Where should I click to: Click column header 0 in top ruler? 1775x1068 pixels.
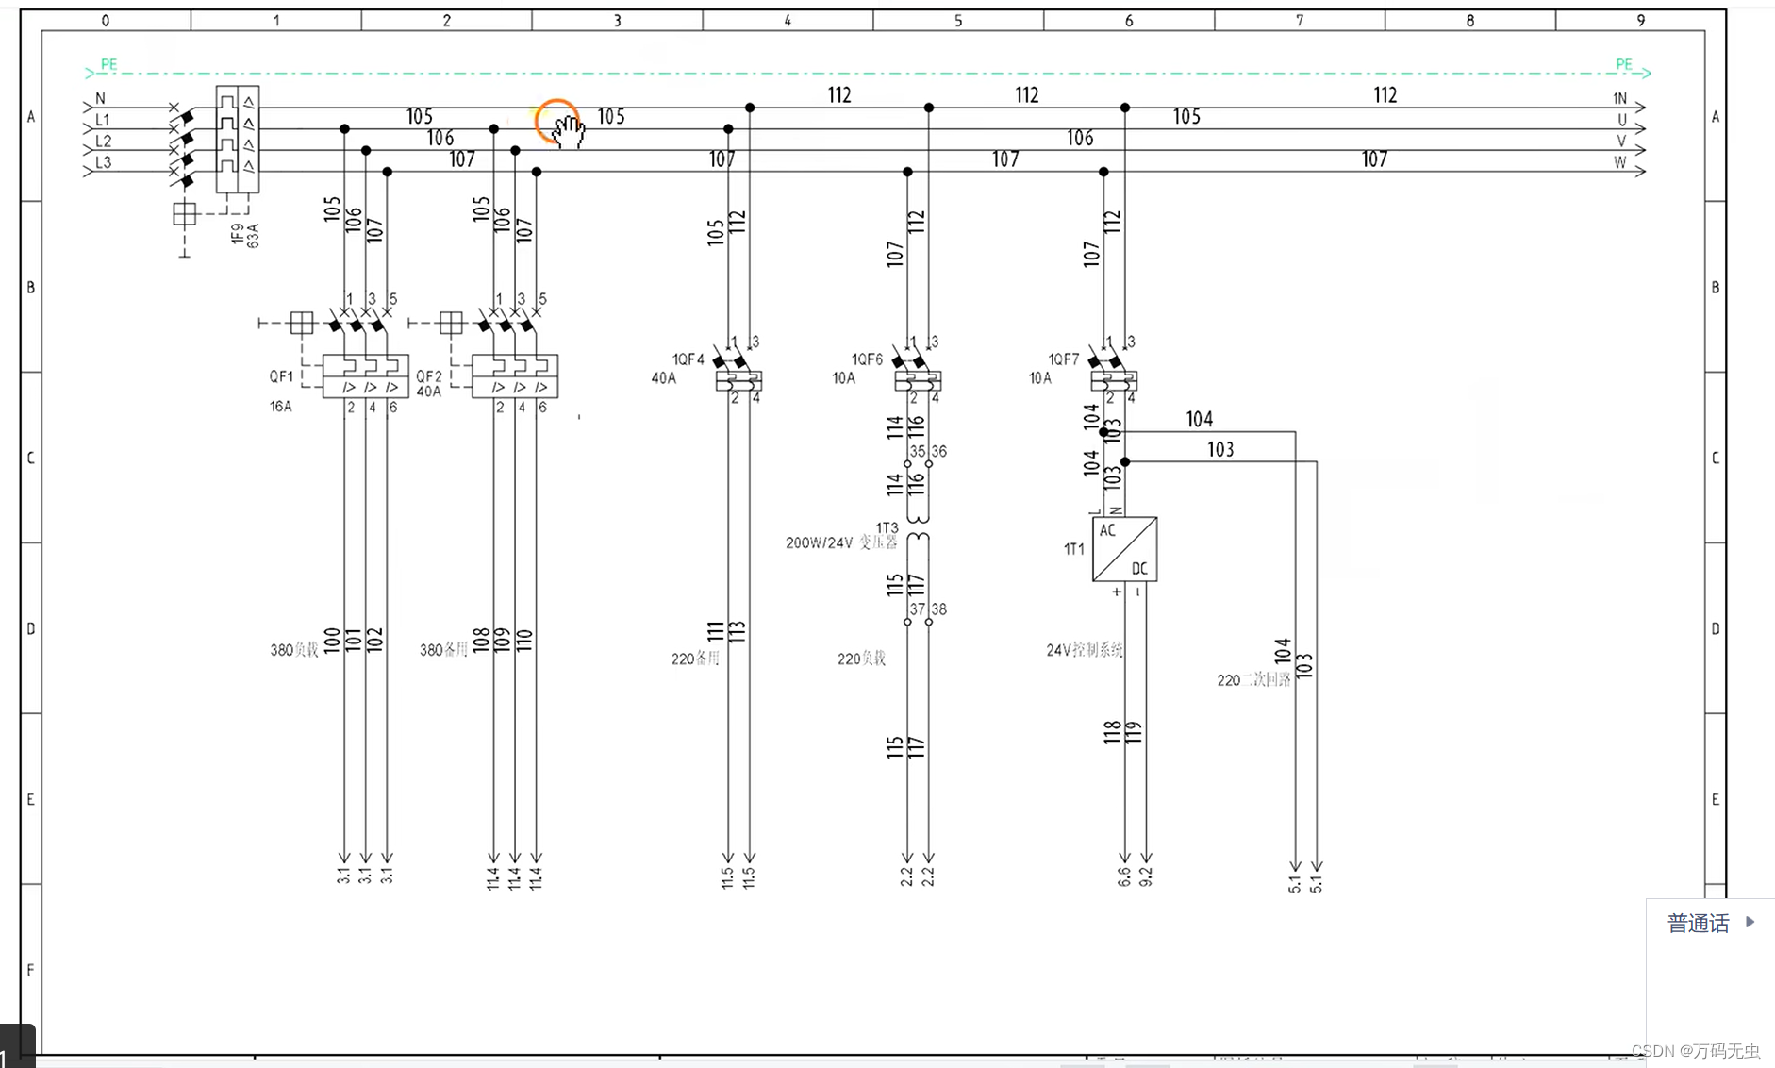click(x=106, y=21)
